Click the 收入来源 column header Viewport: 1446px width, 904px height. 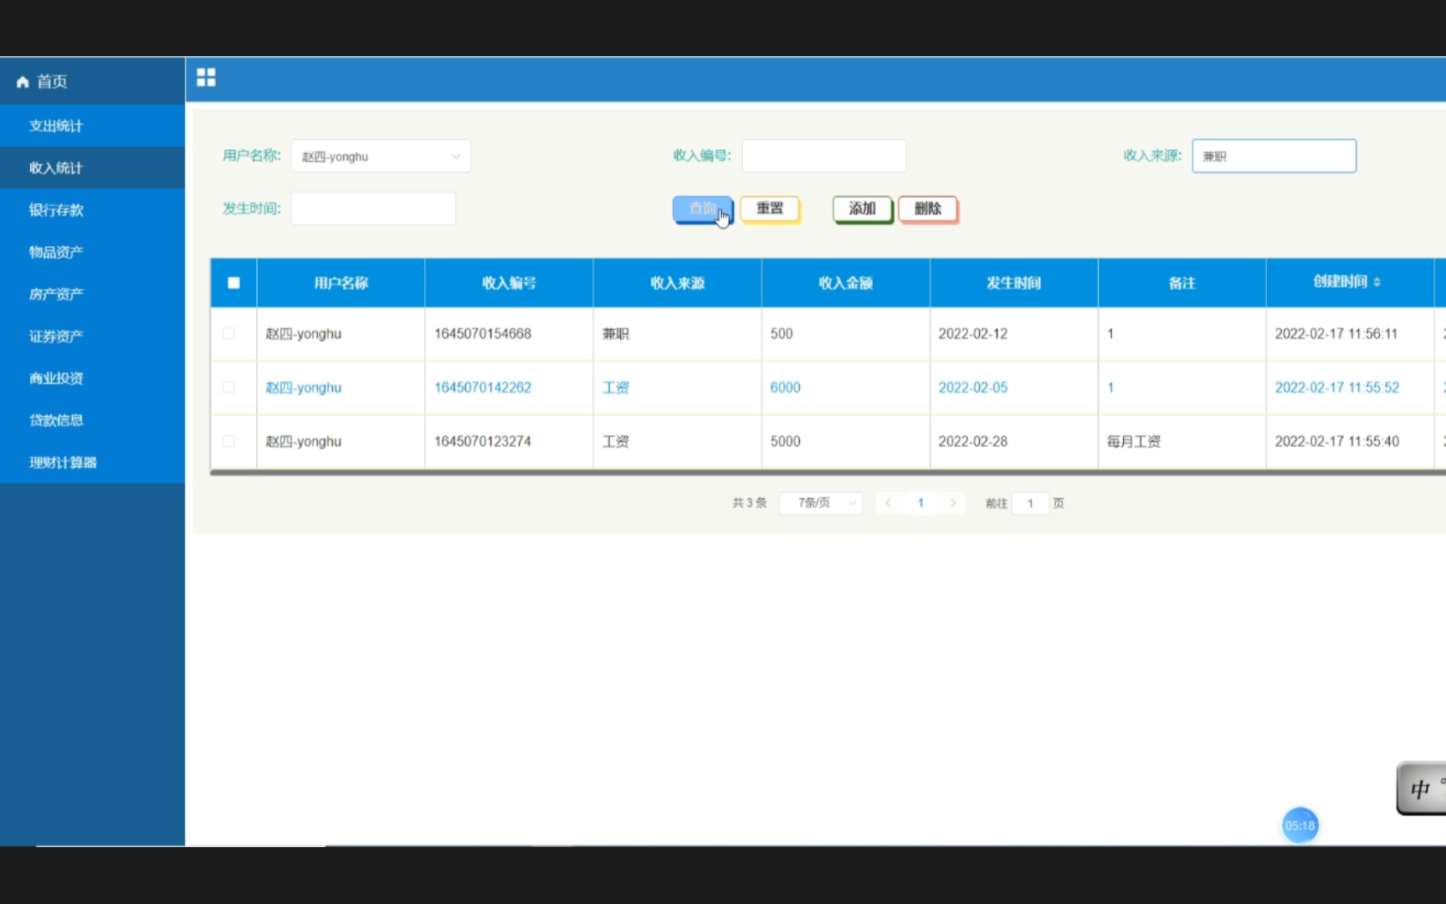[677, 283]
